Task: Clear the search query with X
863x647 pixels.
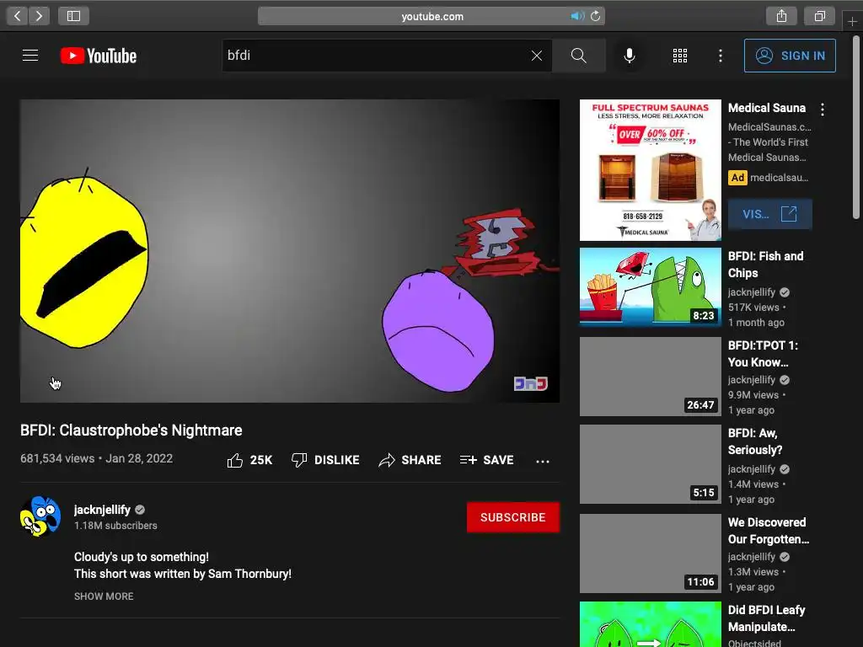Action: [537, 56]
